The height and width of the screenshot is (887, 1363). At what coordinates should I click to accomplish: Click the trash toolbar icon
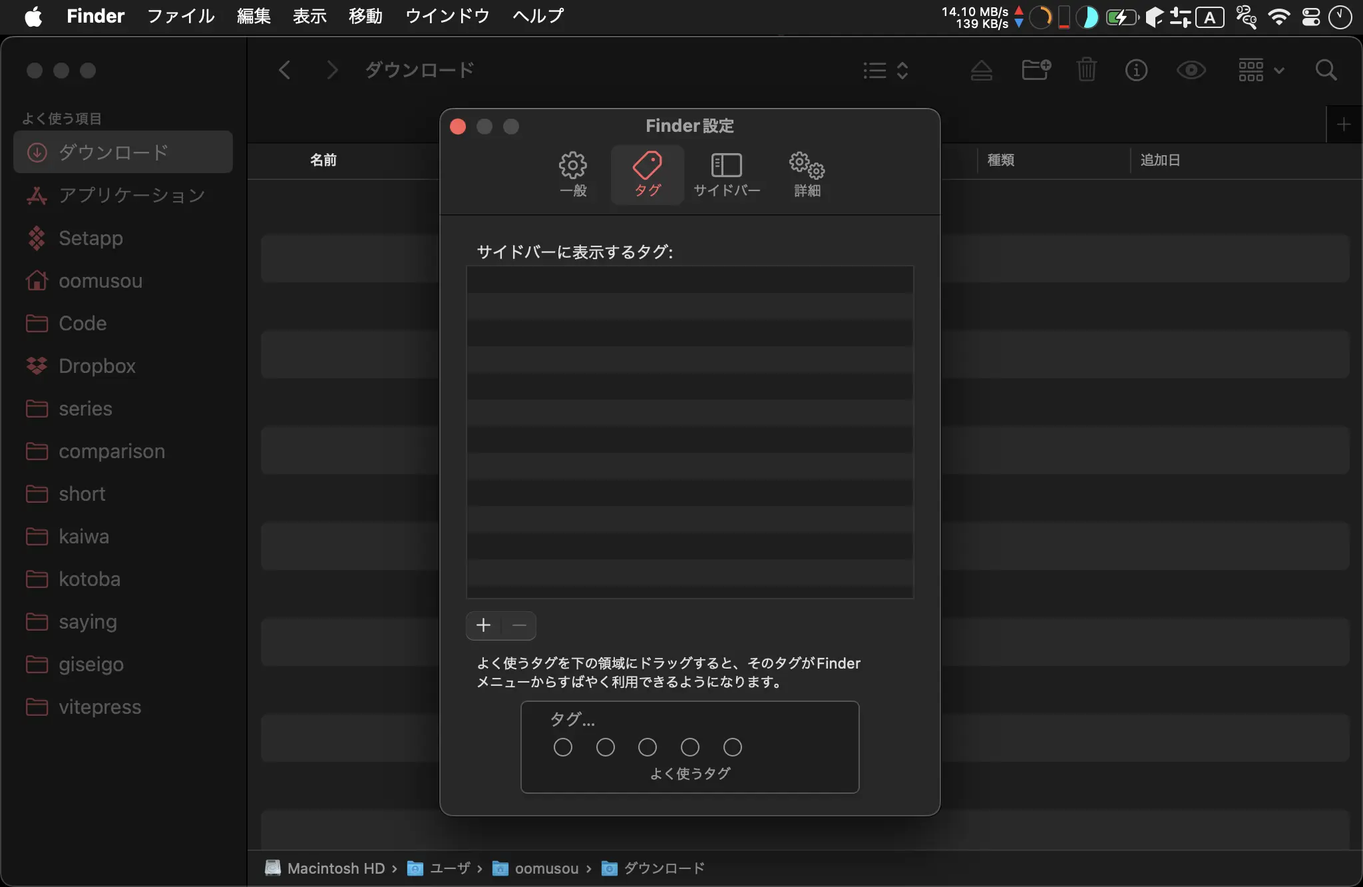tap(1086, 70)
